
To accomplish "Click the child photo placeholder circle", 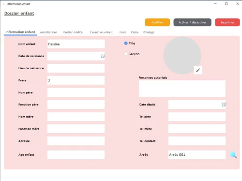I will tap(182, 56).
